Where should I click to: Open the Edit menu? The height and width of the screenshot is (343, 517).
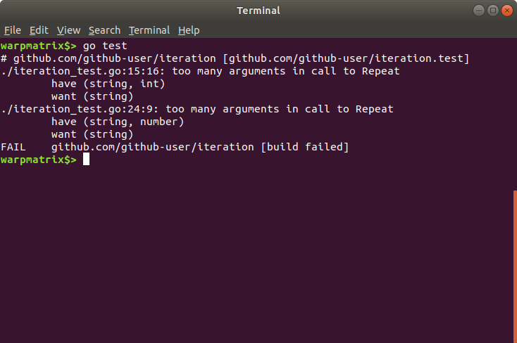tap(39, 30)
